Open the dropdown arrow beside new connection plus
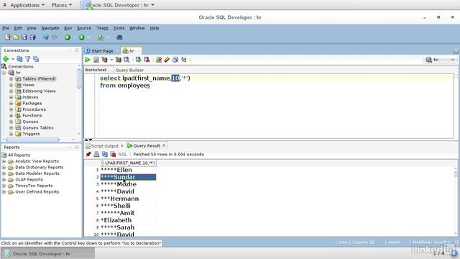The height and width of the screenshot is (259, 460). [13, 59]
